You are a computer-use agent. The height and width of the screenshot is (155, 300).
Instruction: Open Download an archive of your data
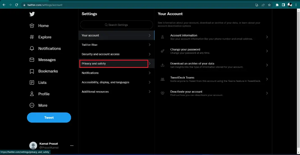(213, 65)
